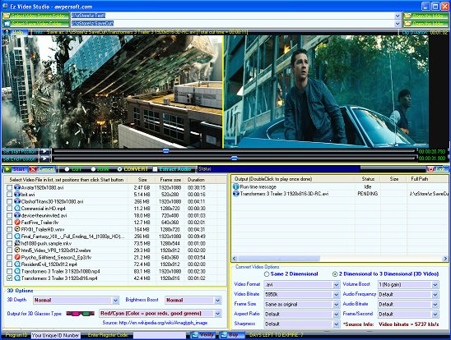Viewport: 451px width, 340px height.
Task: Click the ClashofTitans3D file icon
Action: coord(17,201)
